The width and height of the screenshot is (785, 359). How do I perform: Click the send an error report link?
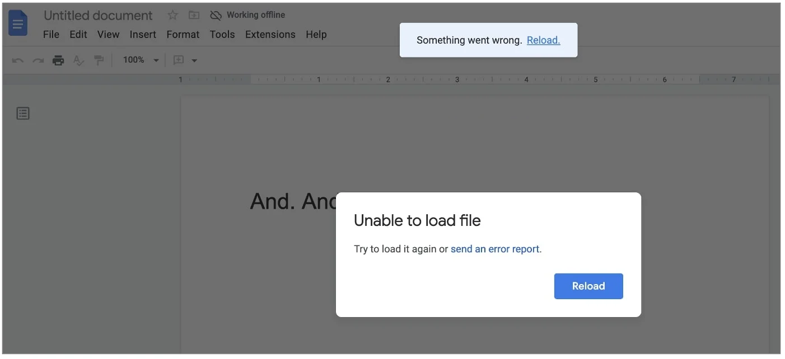(495, 249)
